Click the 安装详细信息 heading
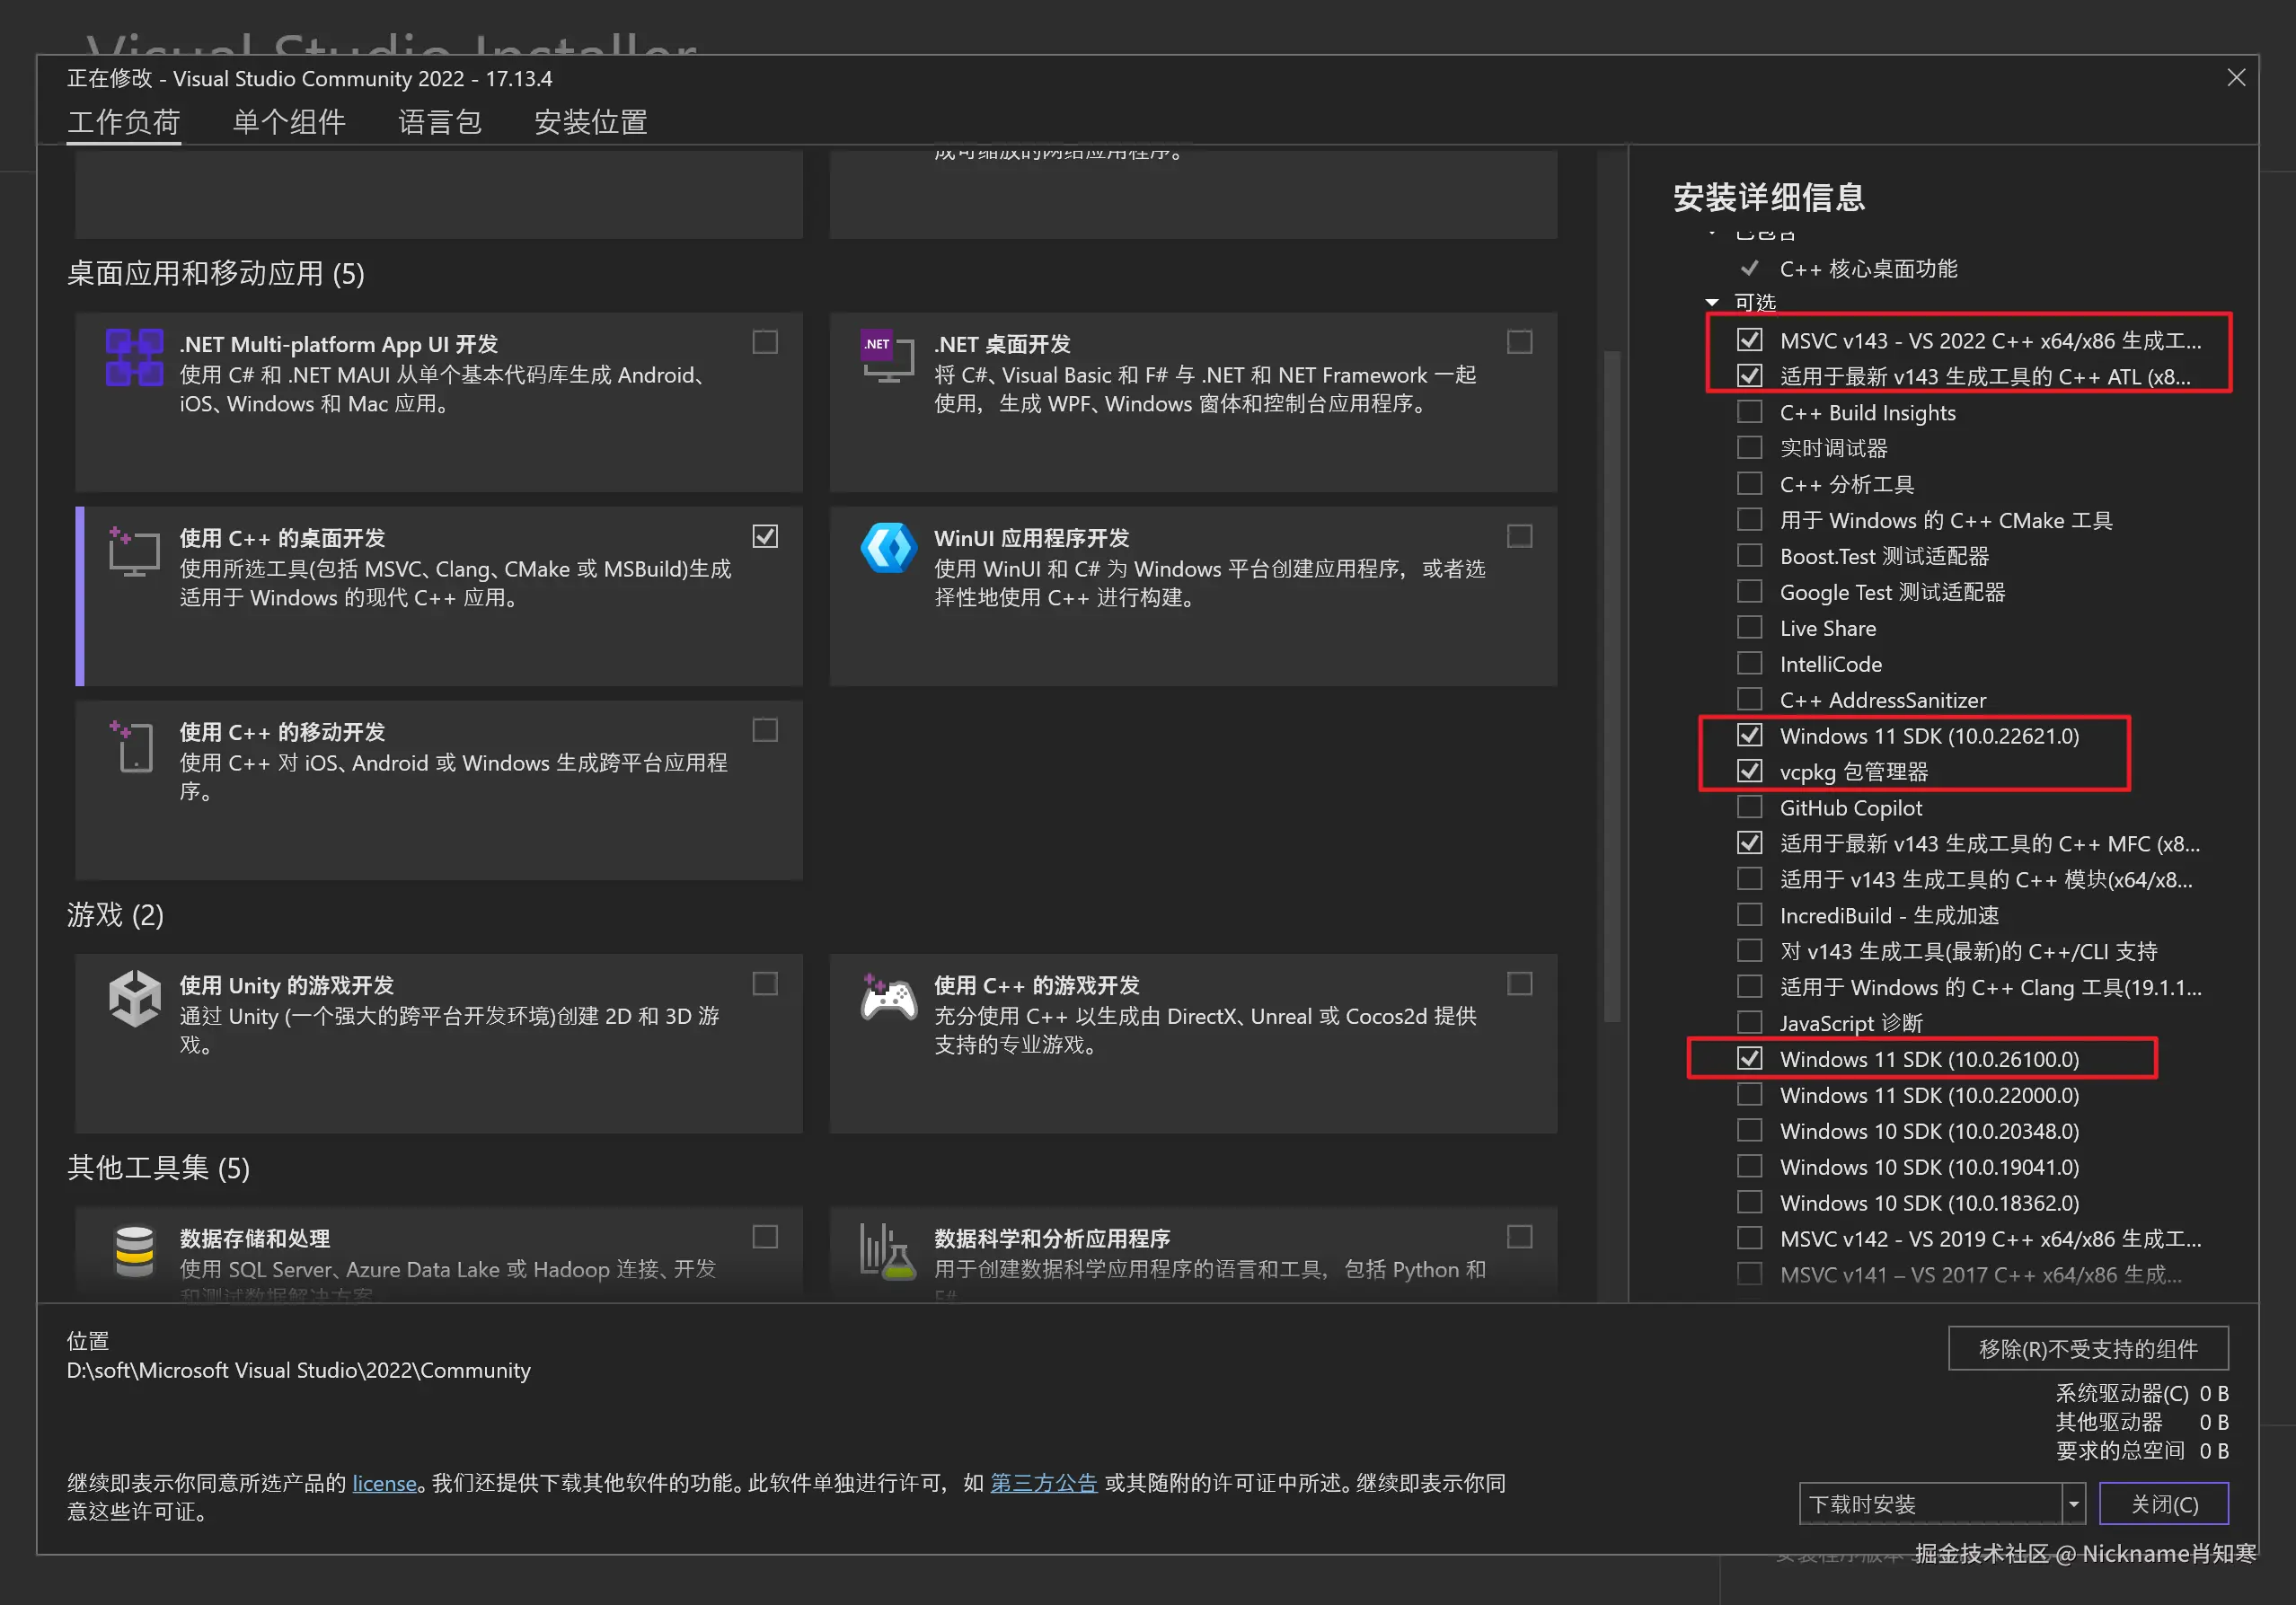This screenshot has height=1605, width=2296. (1768, 197)
